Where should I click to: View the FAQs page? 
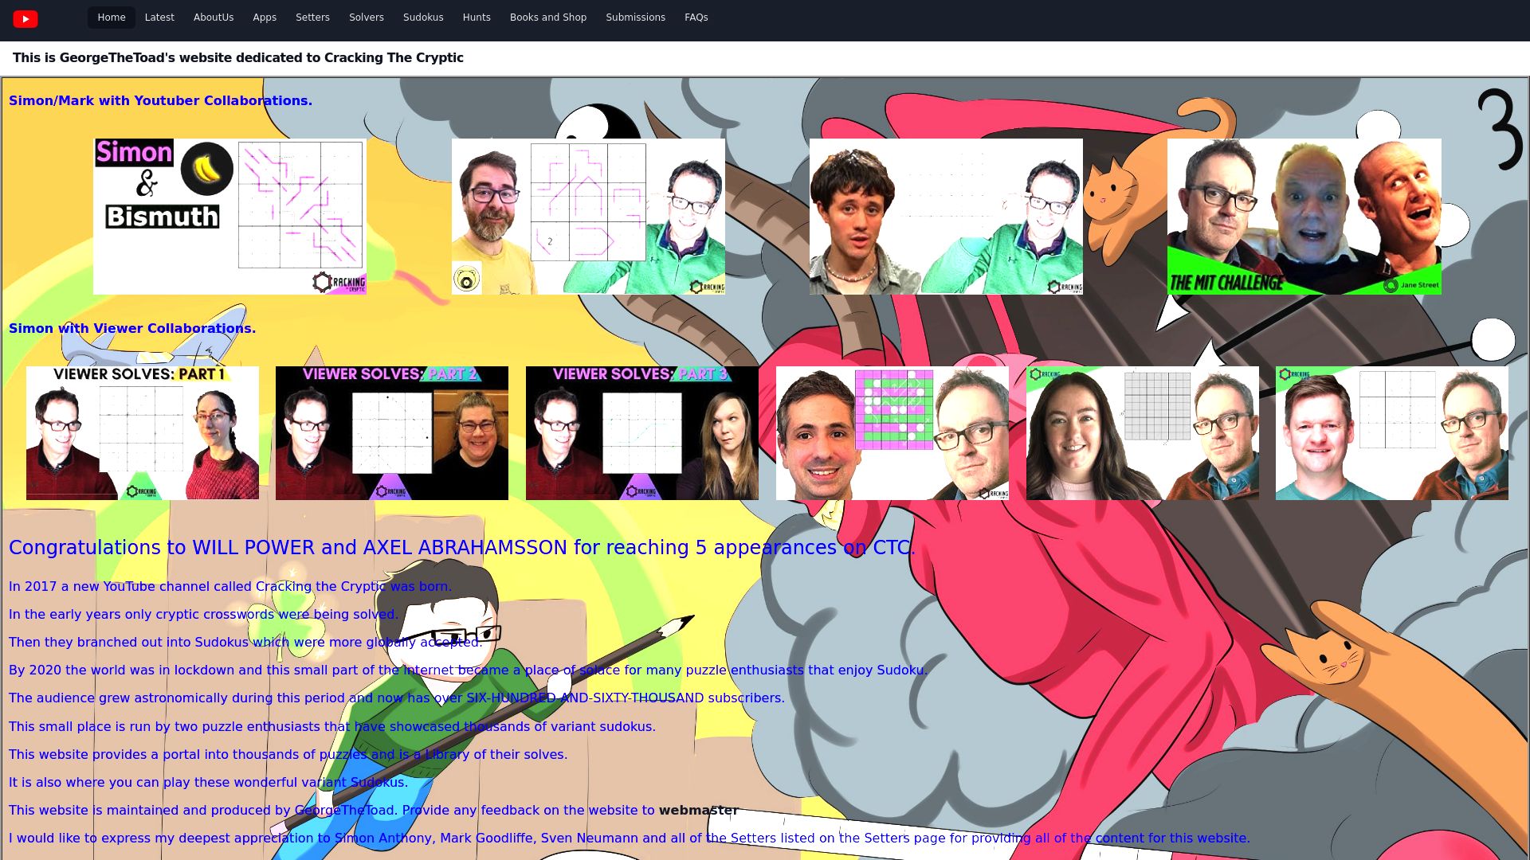click(696, 18)
